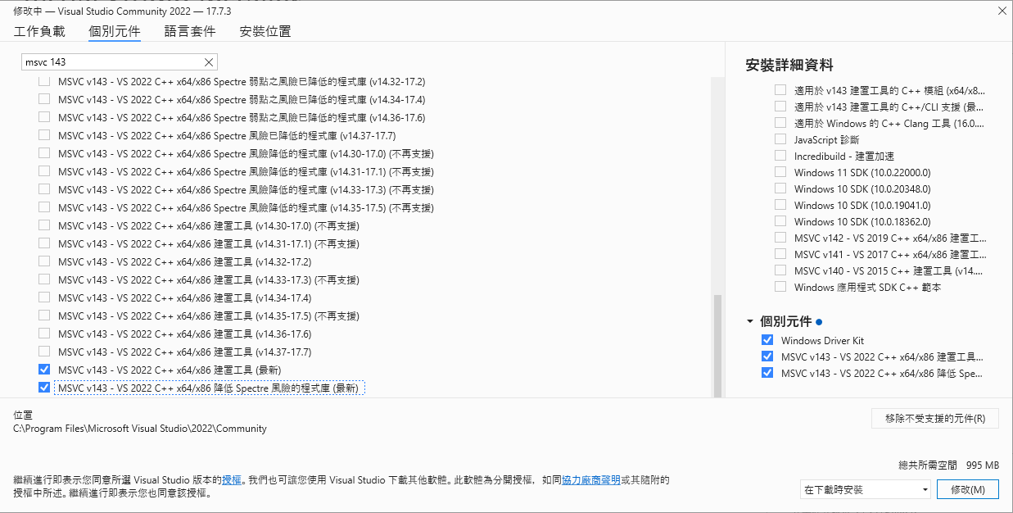The image size is (1013, 513).
Task: Check JavaScript 診斷 option
Action: click(780, 140)
